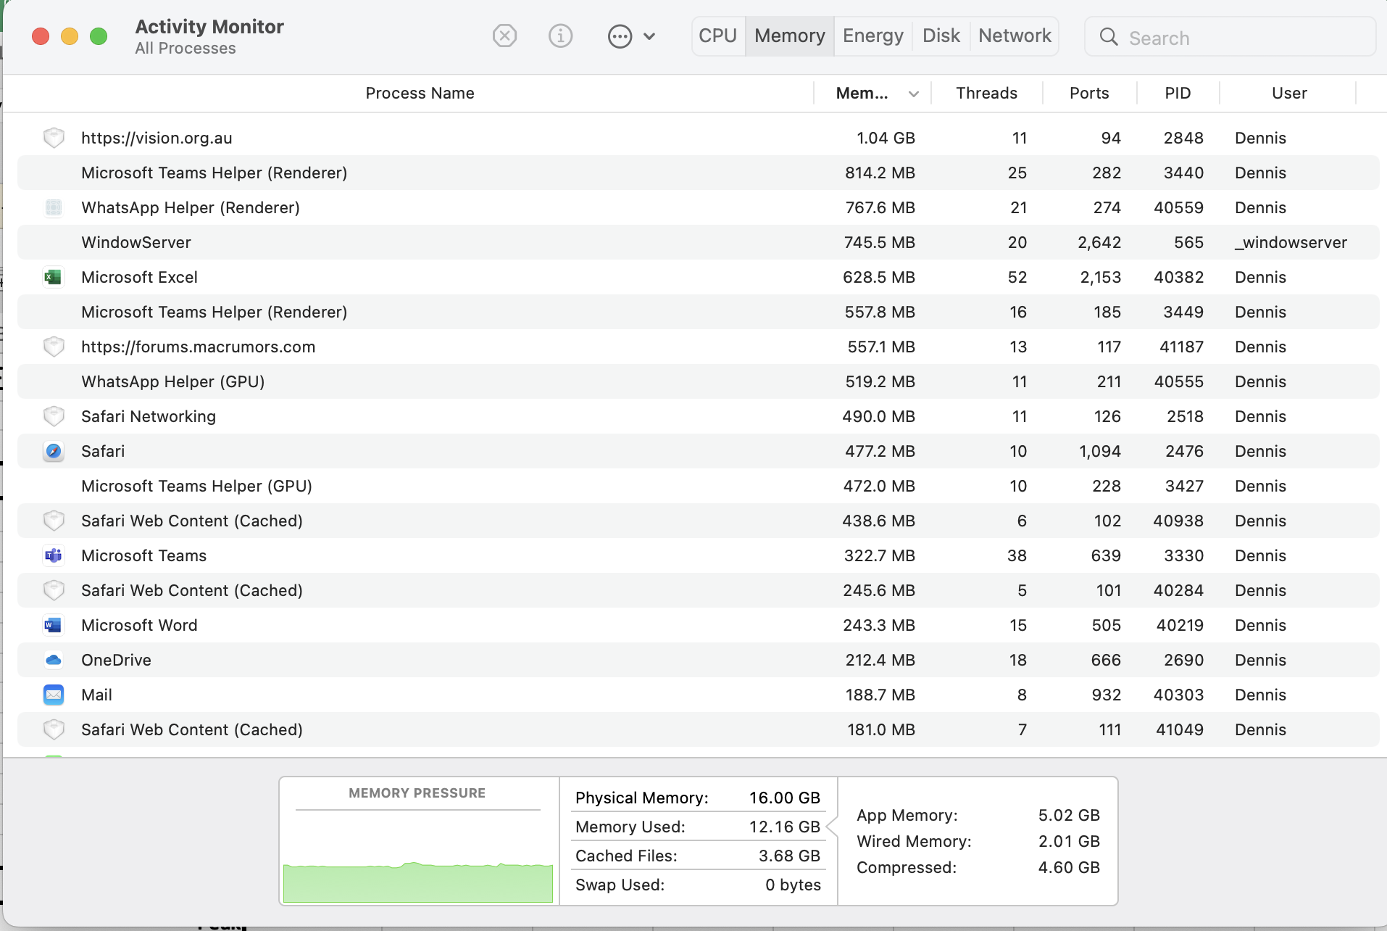The width and height of the screenshot is (1387, 931).
Task: Sort by the User column header
Action: (1289, 93)
